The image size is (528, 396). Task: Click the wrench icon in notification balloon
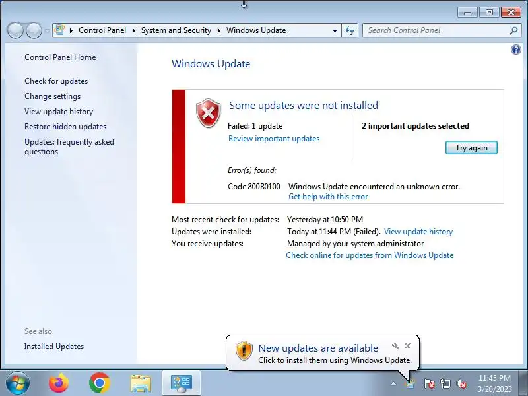(x=395, y=346)
